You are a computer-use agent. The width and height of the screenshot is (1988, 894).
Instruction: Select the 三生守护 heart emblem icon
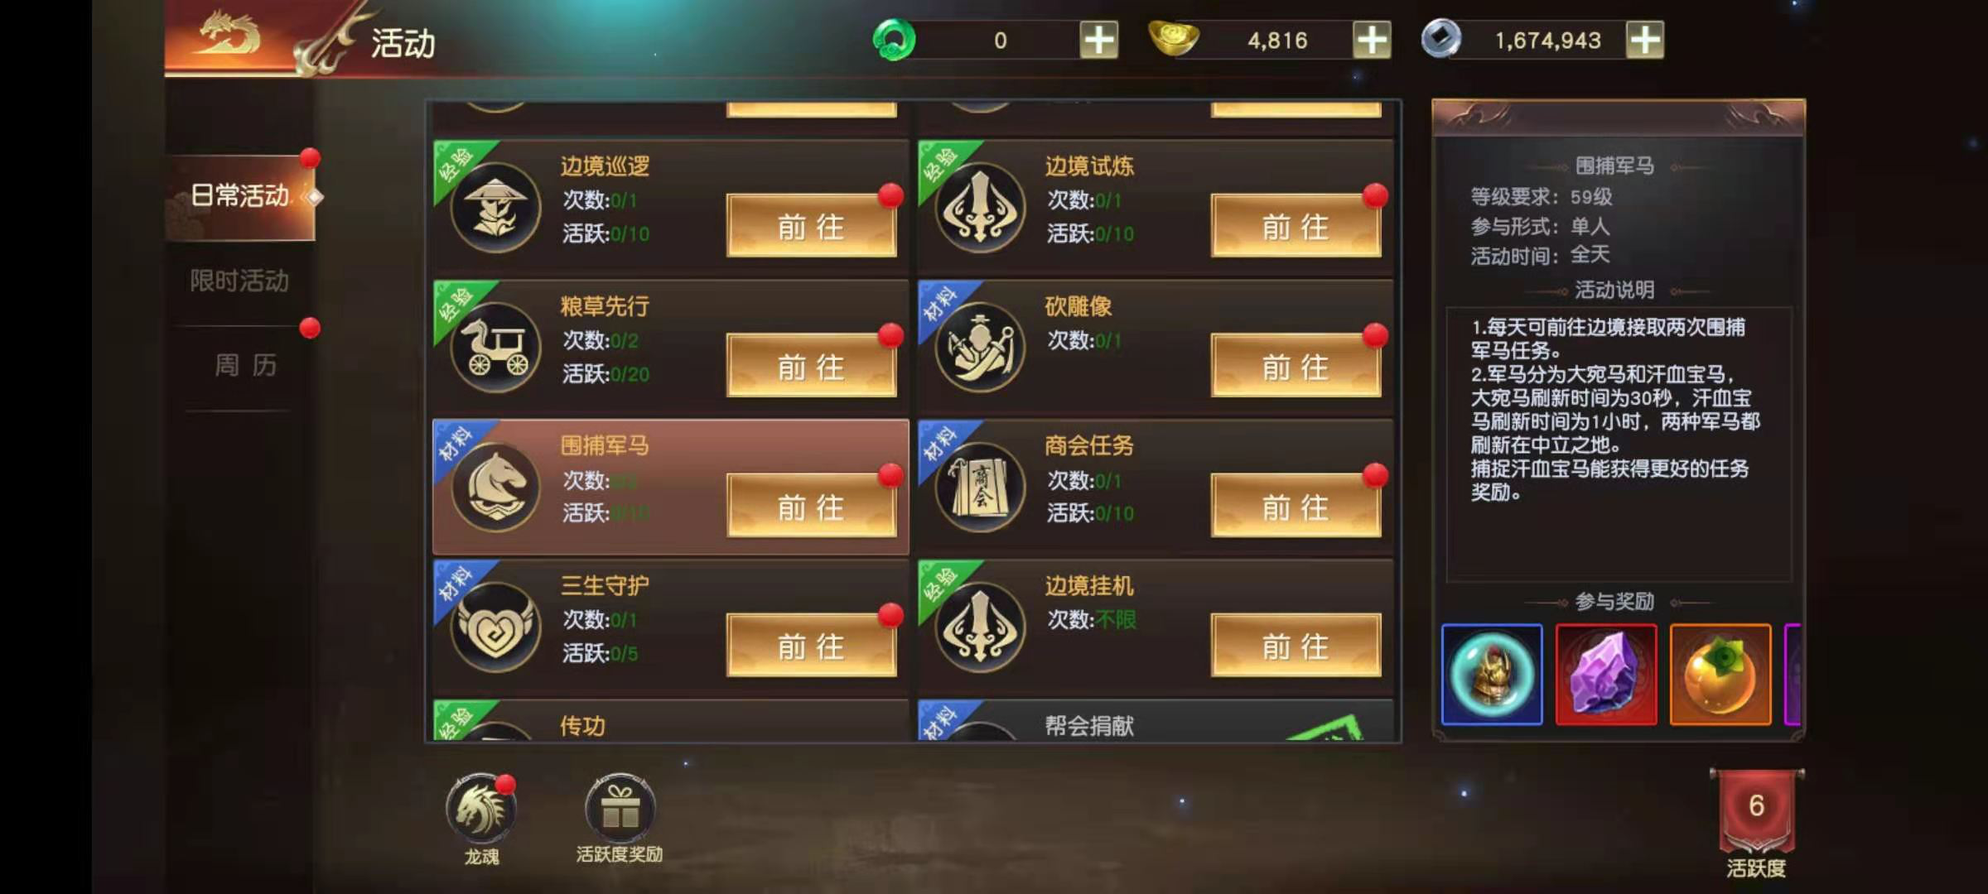(x=495, y=627)
